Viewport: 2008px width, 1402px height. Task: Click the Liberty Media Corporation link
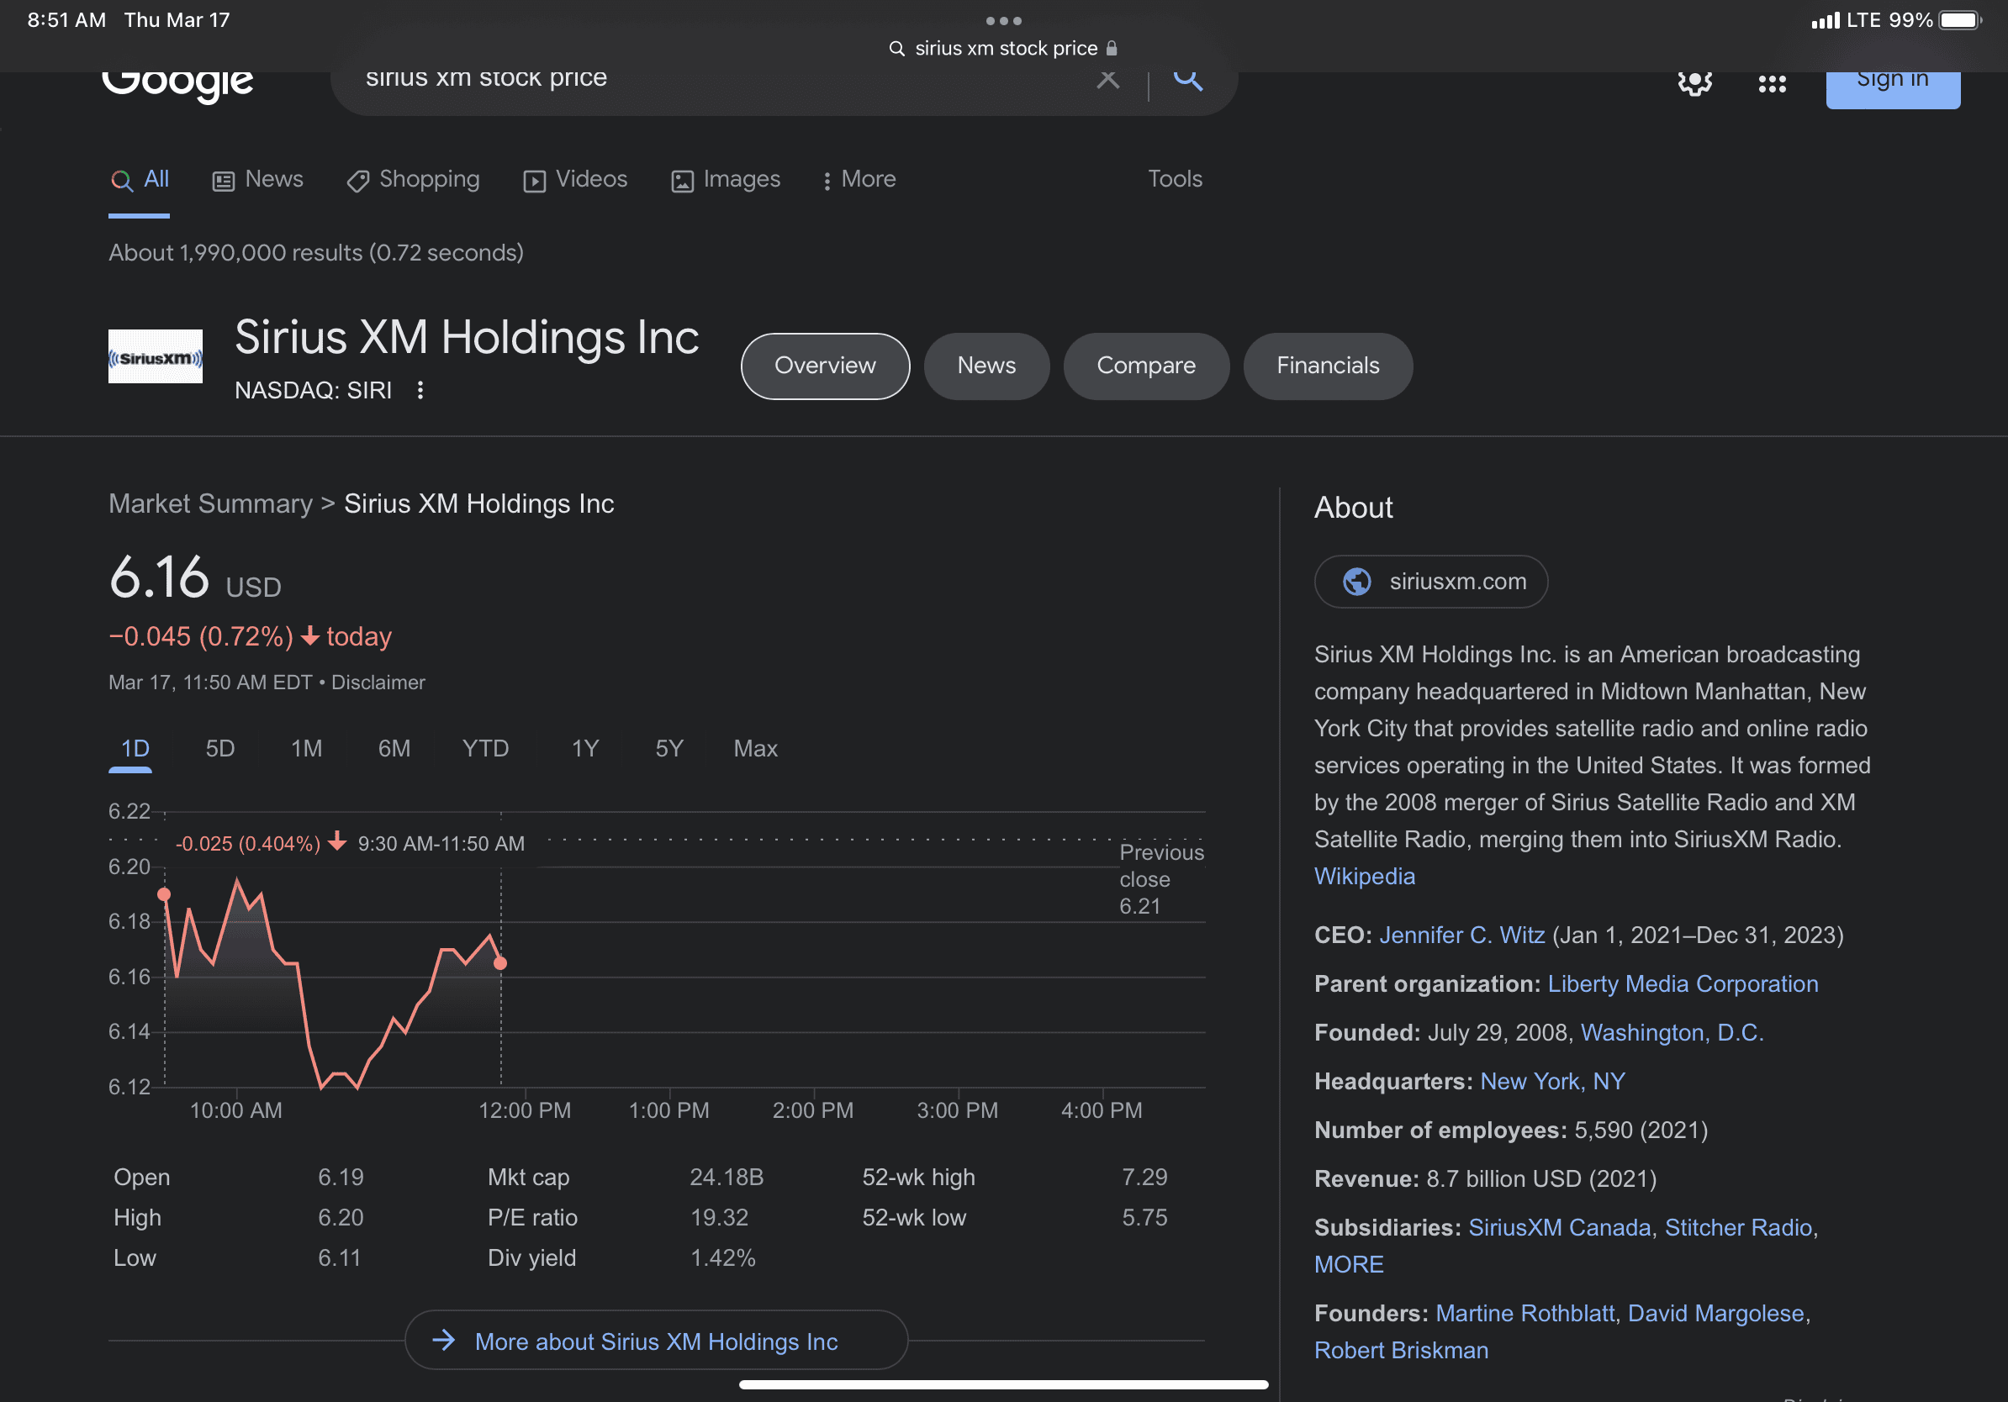1683,984
